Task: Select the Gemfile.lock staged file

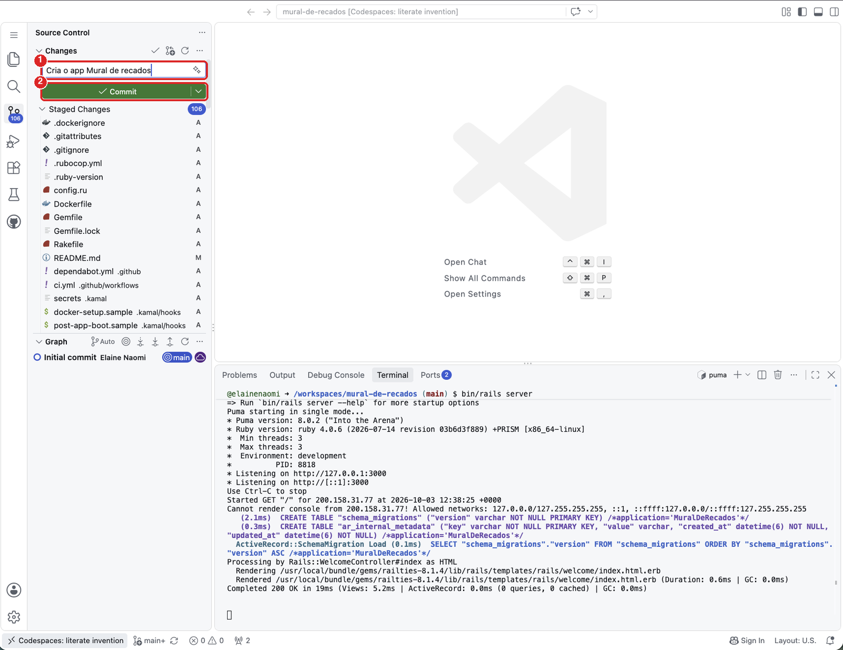Action: (120, 231)
